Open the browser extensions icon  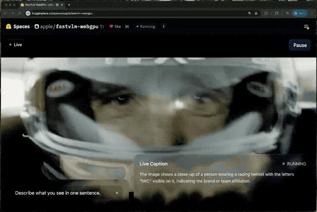266,13
